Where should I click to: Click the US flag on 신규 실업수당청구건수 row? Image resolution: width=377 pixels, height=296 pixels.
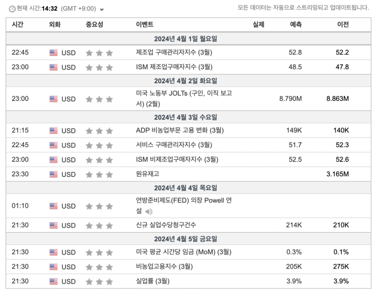pos(53,225)
